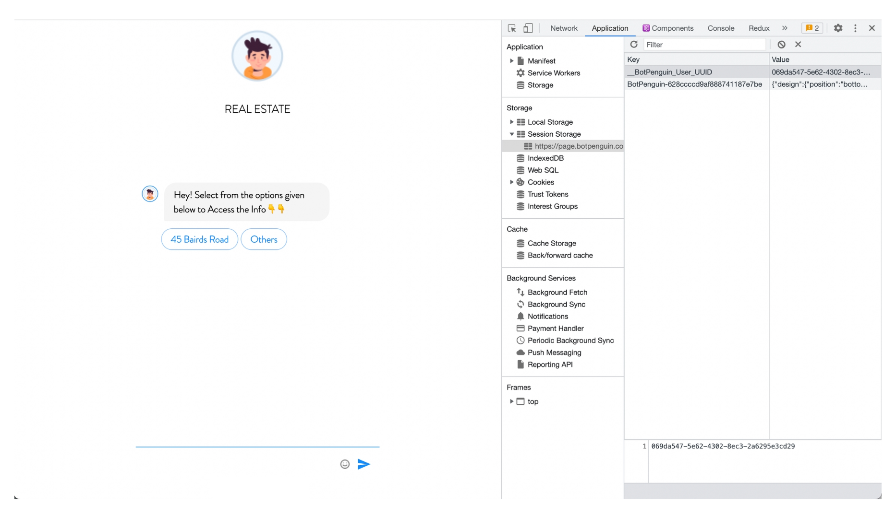Clear all session storage items
Screen dimensions: 896x518
pyautogui.click(x=781, y=44)
